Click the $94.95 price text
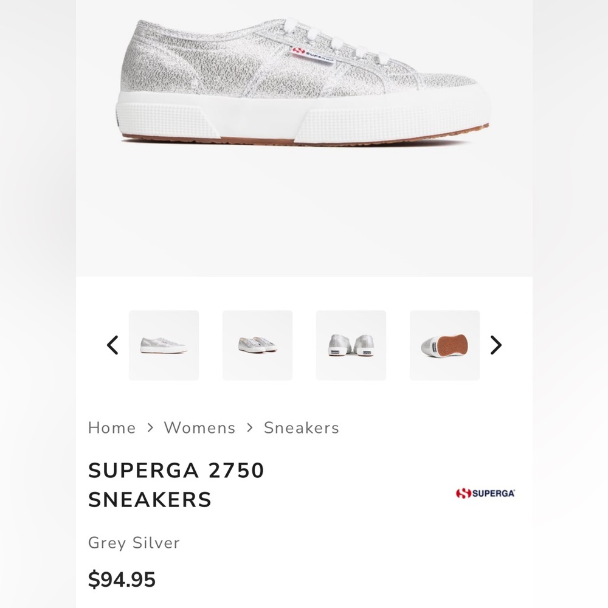 pos(122,579)
